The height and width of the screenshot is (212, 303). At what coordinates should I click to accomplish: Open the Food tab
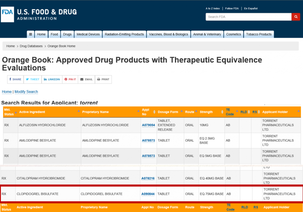pyautogui.click(x=54, y=34)
